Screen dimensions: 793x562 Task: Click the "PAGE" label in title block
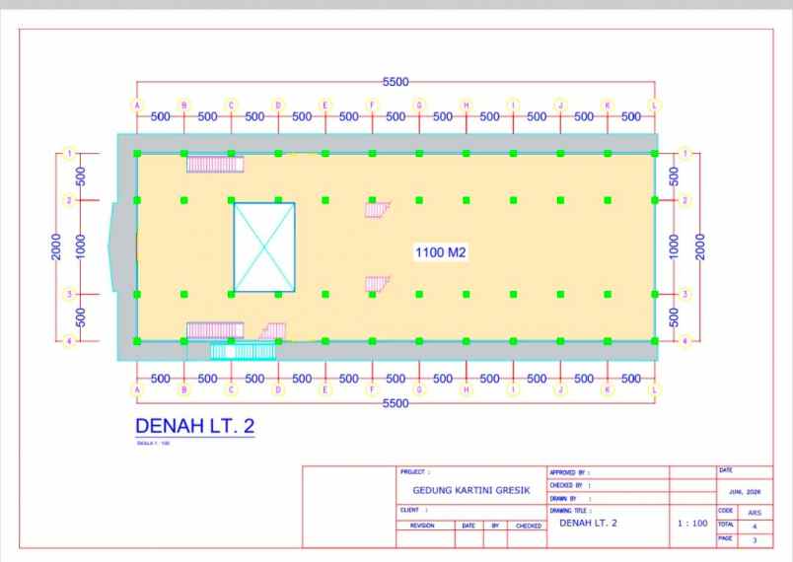tap(725, 538)
